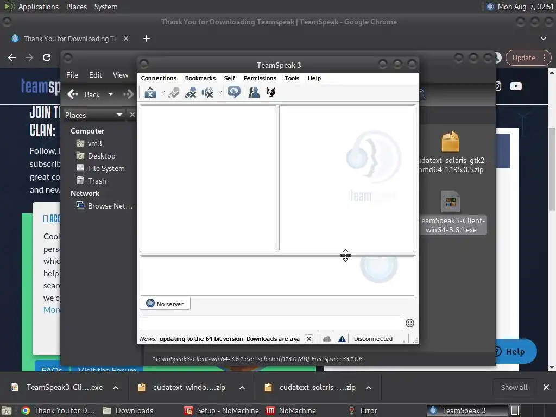Switch to Setup - NoMachine in taskbar
Image resolution: width=556 pixels, height=417 pixels.
(222, 410)
